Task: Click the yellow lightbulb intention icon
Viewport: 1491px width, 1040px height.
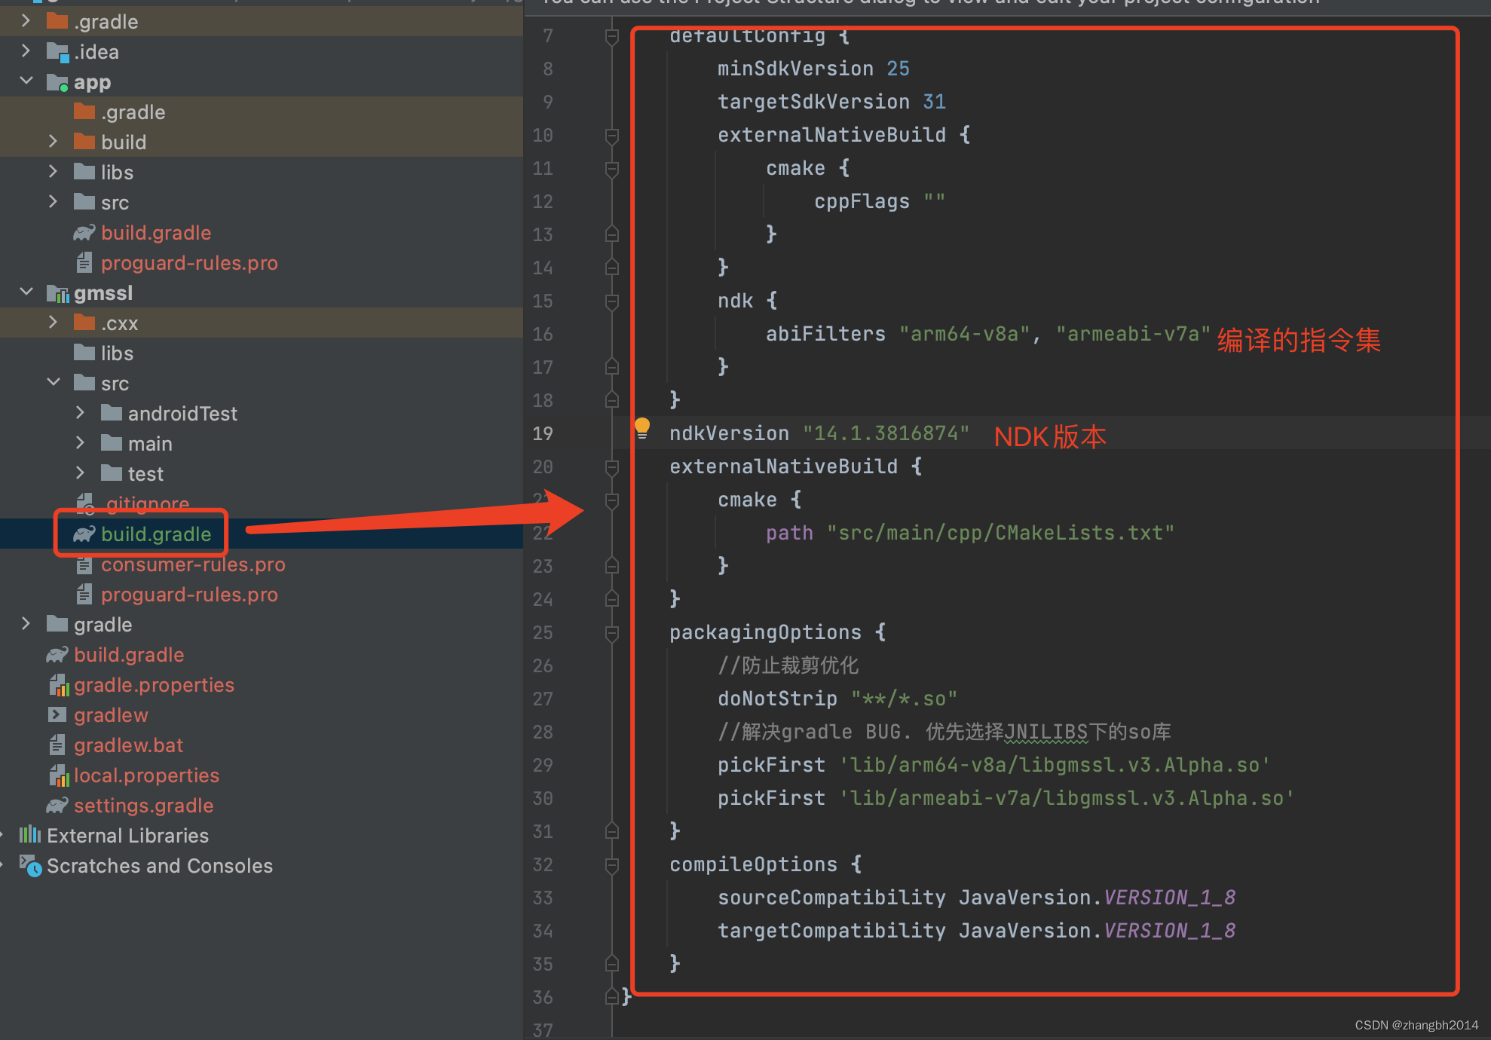Action: 641,427
